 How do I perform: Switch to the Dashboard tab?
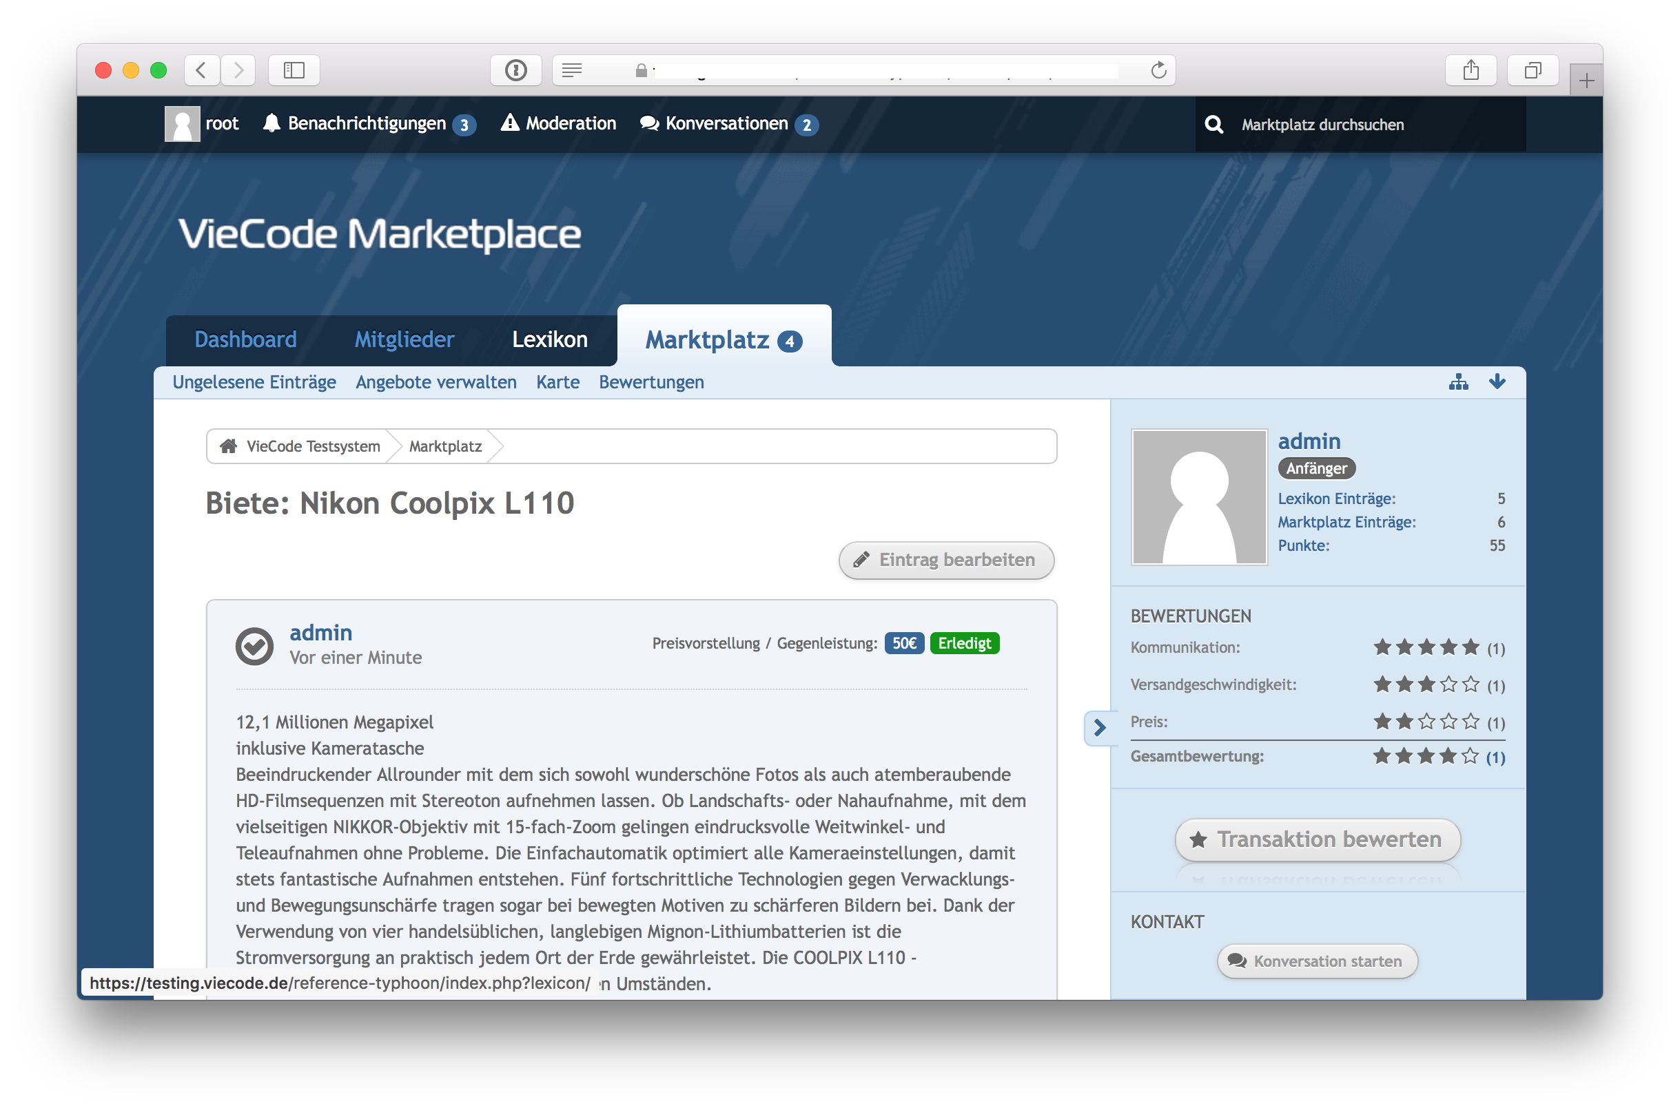coord(245,339)
